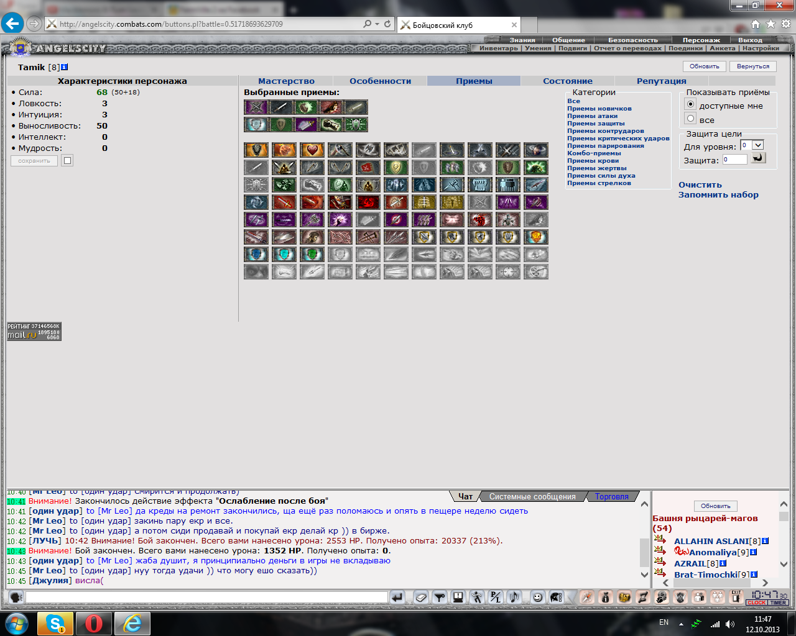Screen dimensions: 796x636
Task: Select the grey crosshair skill icon
Action: coord(508,271)
